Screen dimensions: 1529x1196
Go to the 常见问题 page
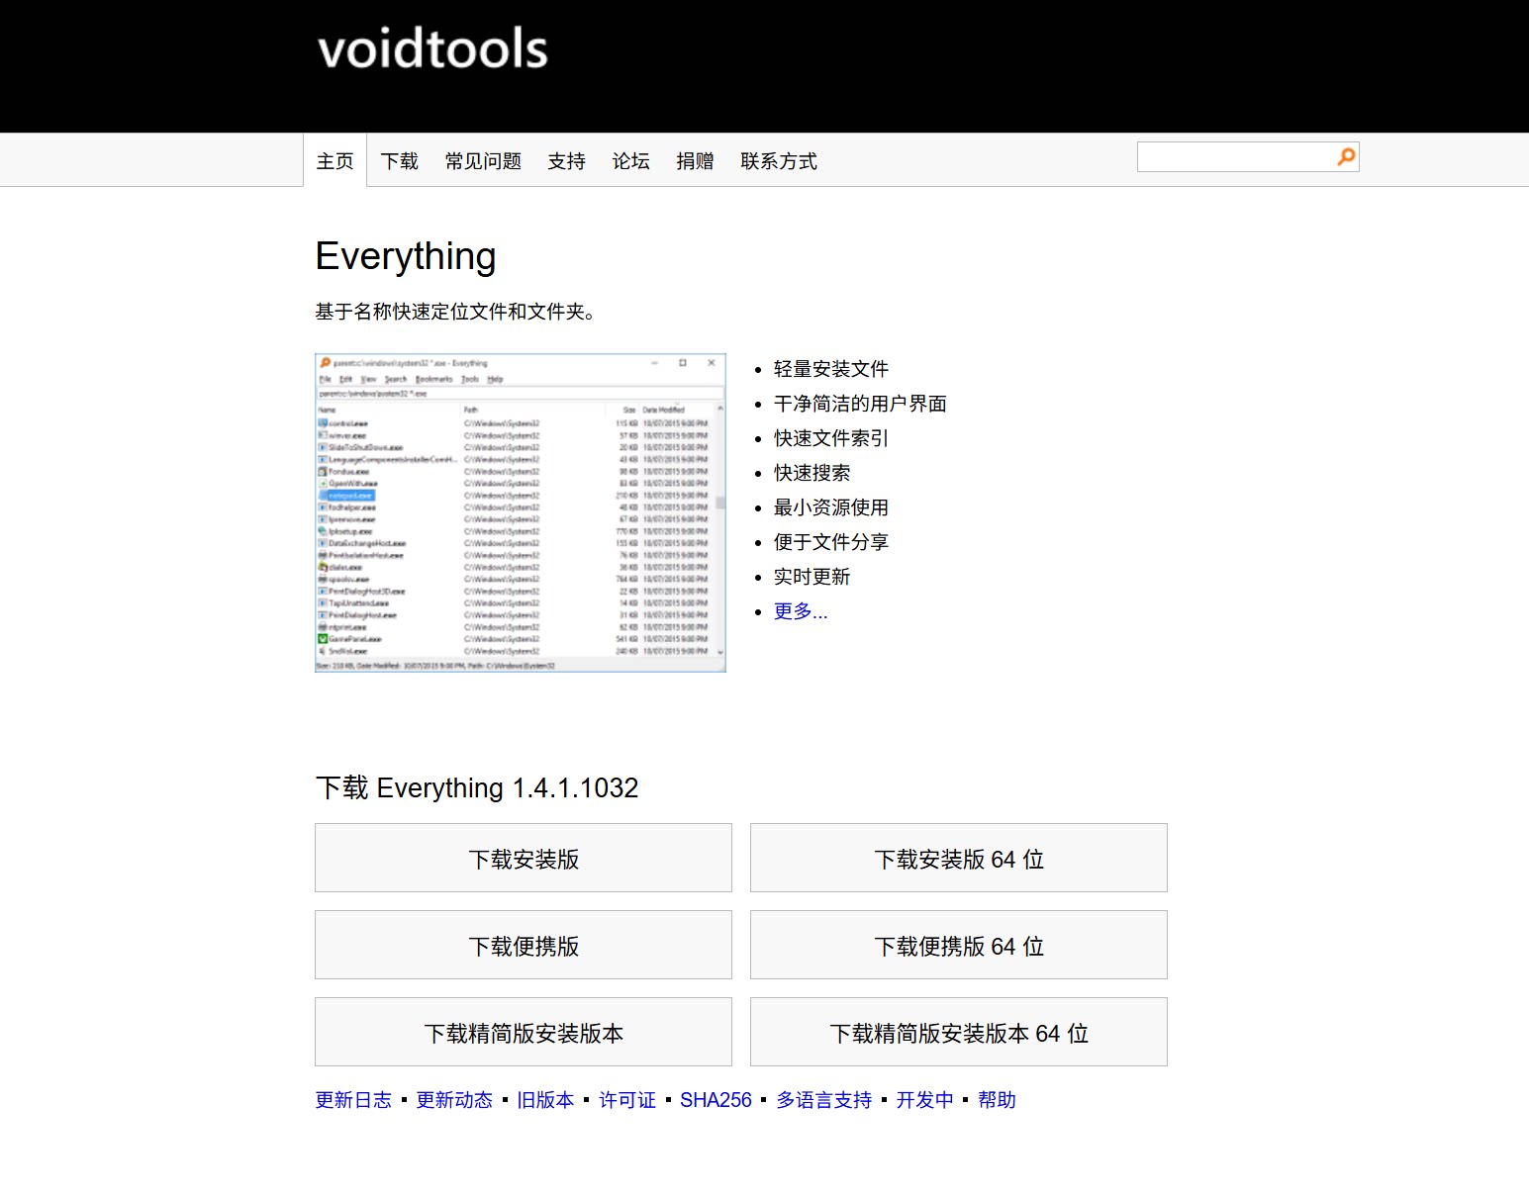(482, 160)
